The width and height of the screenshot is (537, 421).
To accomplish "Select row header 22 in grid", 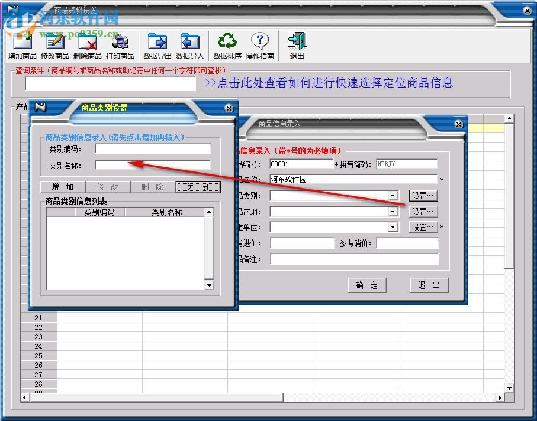I will tap(38, 328).
